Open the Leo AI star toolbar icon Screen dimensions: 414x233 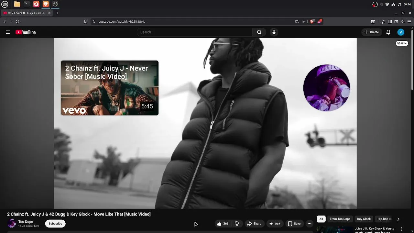(x=403, y=22)
